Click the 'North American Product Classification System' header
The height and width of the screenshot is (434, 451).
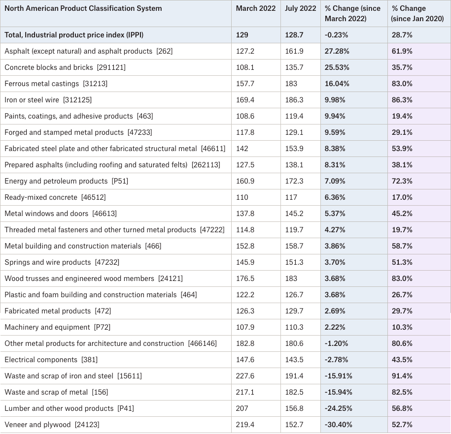[x=83, y=8]
